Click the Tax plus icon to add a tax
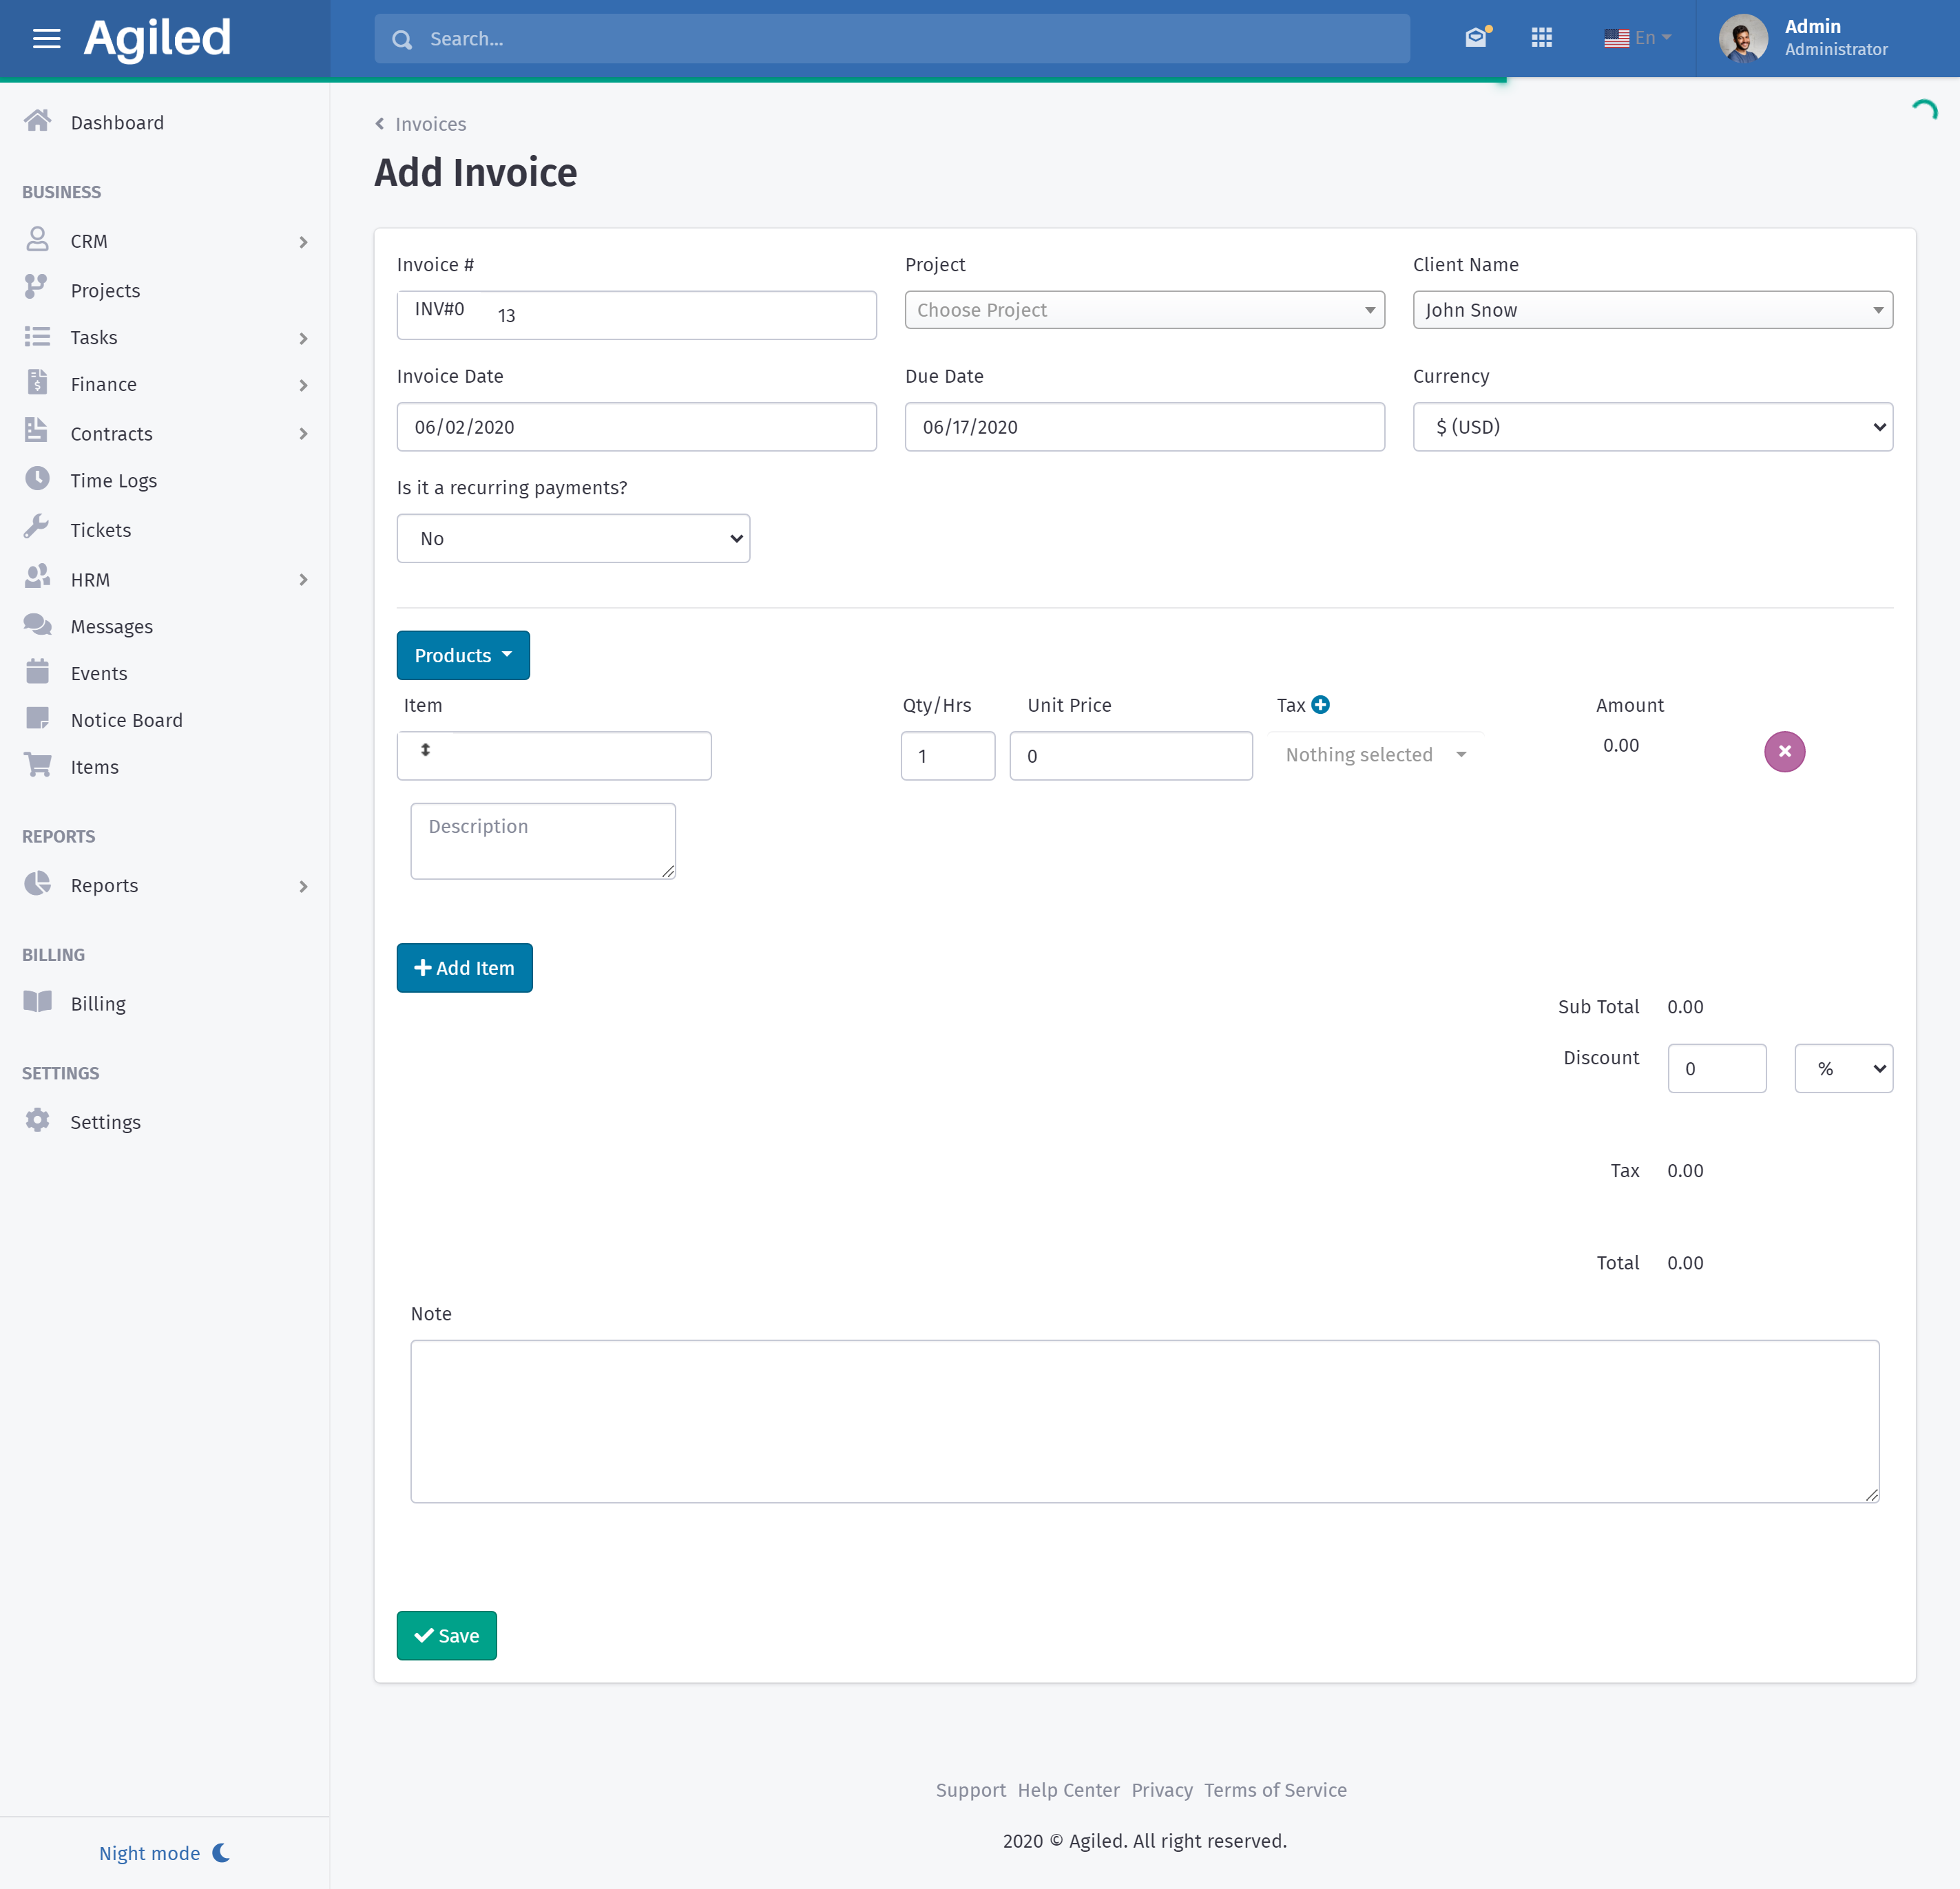 pyautogui.click(x=1321, y=705)
